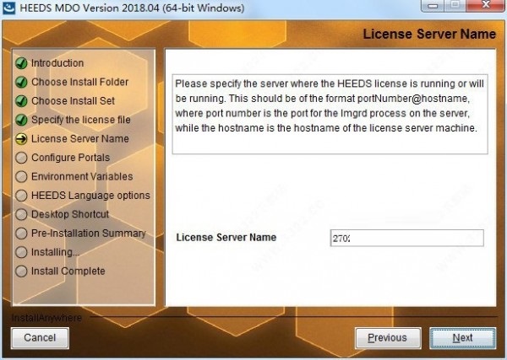The image size is (507, 360).
Task: Select the HEEDS Language options step label
Action: tap(91, 196)
